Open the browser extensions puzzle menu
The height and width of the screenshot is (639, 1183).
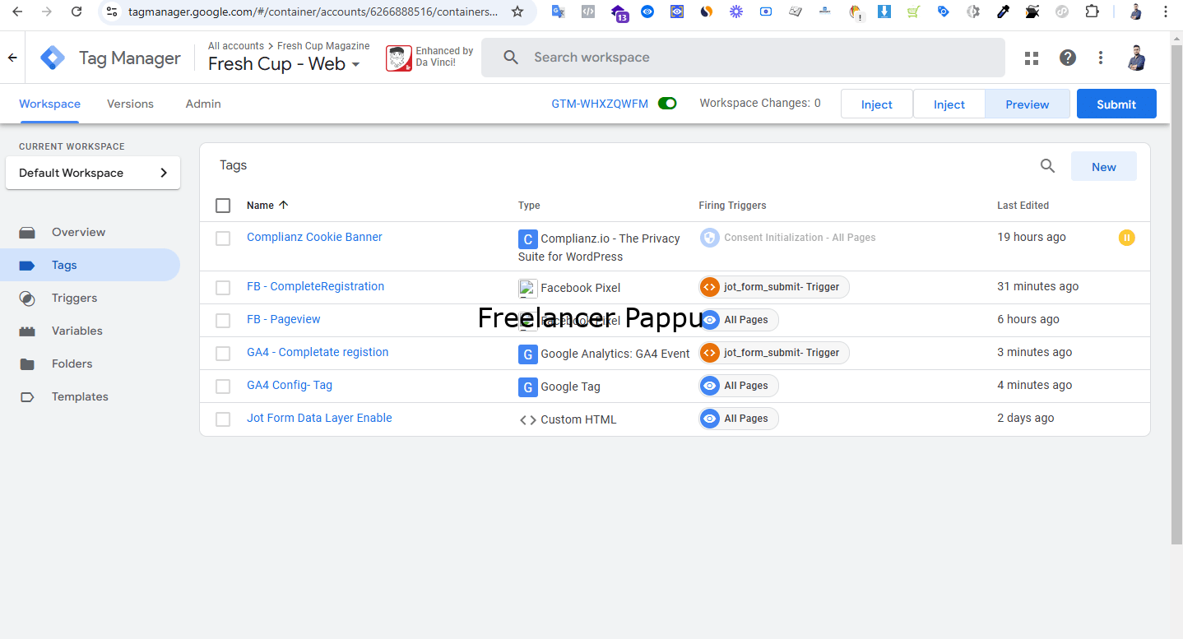pyautogui.click(x=1092, y=12)
